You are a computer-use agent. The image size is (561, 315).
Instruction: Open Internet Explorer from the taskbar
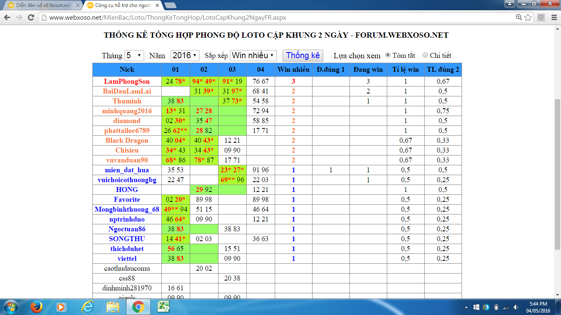point(87,307)
